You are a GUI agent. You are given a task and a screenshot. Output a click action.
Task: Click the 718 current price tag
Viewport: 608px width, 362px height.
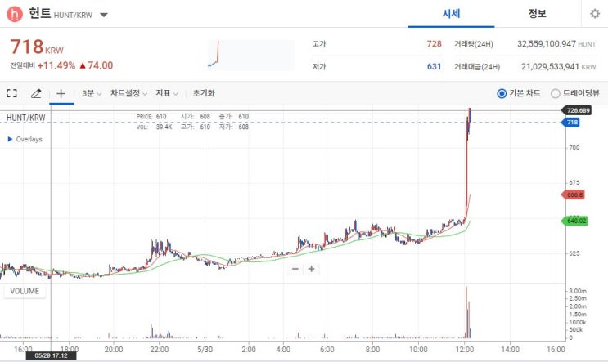571,123
